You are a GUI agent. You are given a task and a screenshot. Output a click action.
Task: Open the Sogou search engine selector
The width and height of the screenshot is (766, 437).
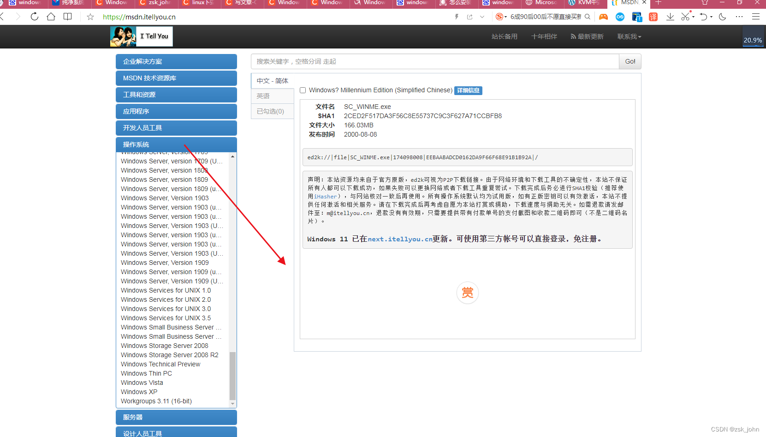[x=501, y=17]
